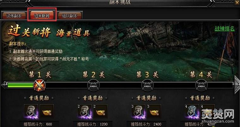Click the crossed swords icon for stage 1
The image size is (240, 127).
click(39, 85)
